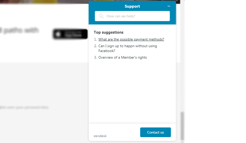Click the number 1 list marker

coord(95,39)
